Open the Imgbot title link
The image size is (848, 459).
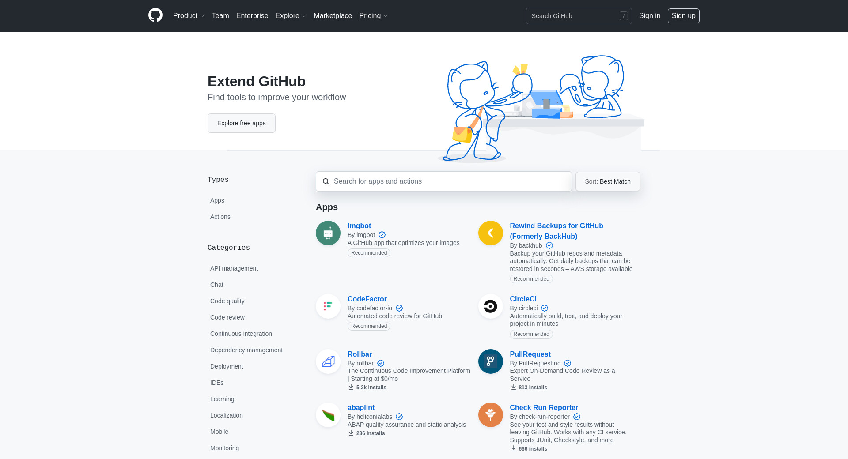[359, 226]
